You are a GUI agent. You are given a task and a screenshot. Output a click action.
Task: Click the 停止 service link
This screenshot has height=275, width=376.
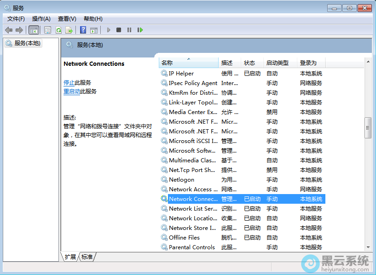pos(69,83)
